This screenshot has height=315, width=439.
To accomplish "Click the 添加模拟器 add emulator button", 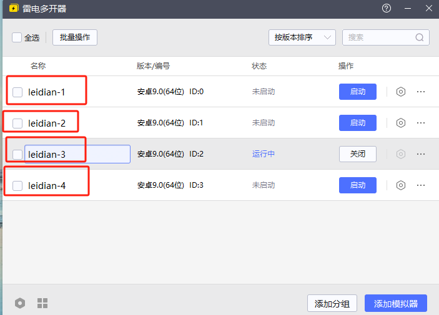I will click(396, 303).
